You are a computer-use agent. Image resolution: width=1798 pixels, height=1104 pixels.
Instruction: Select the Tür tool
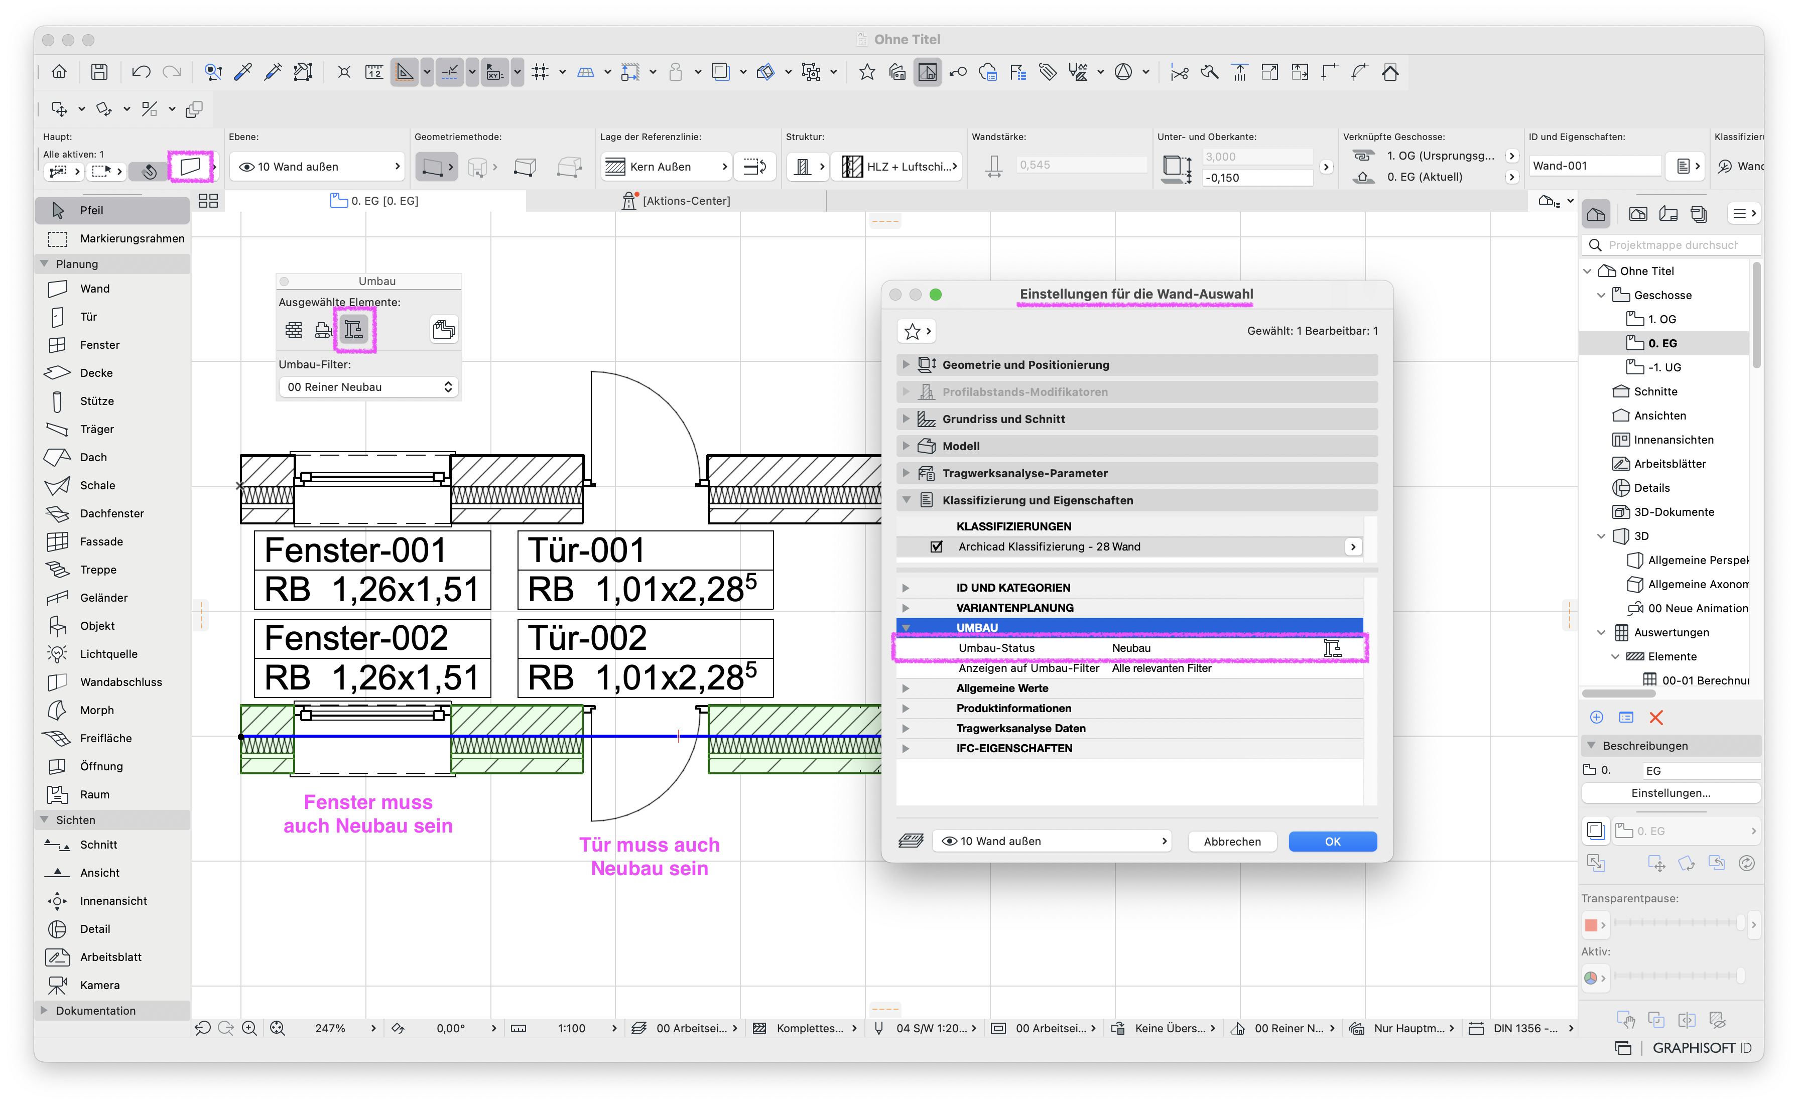click(x=112, y=316)
